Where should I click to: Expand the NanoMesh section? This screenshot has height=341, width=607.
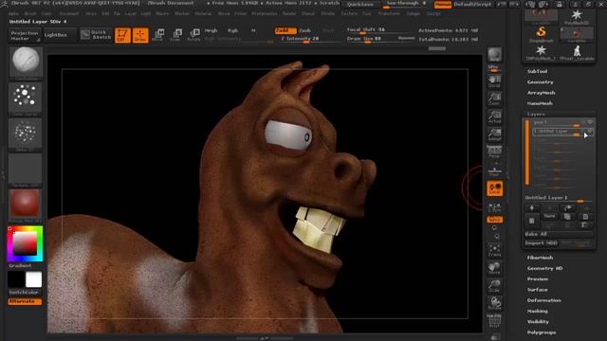[x=540, y=103]
